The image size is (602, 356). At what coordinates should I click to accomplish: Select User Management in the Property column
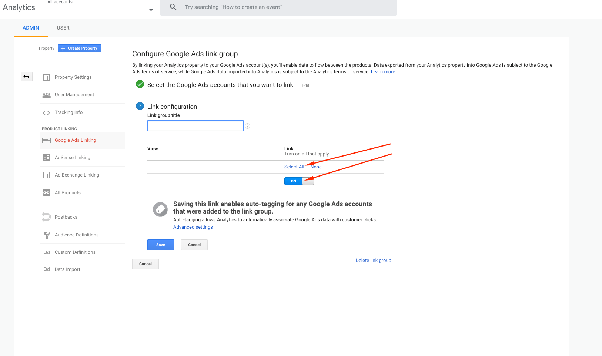coord(74,94)
